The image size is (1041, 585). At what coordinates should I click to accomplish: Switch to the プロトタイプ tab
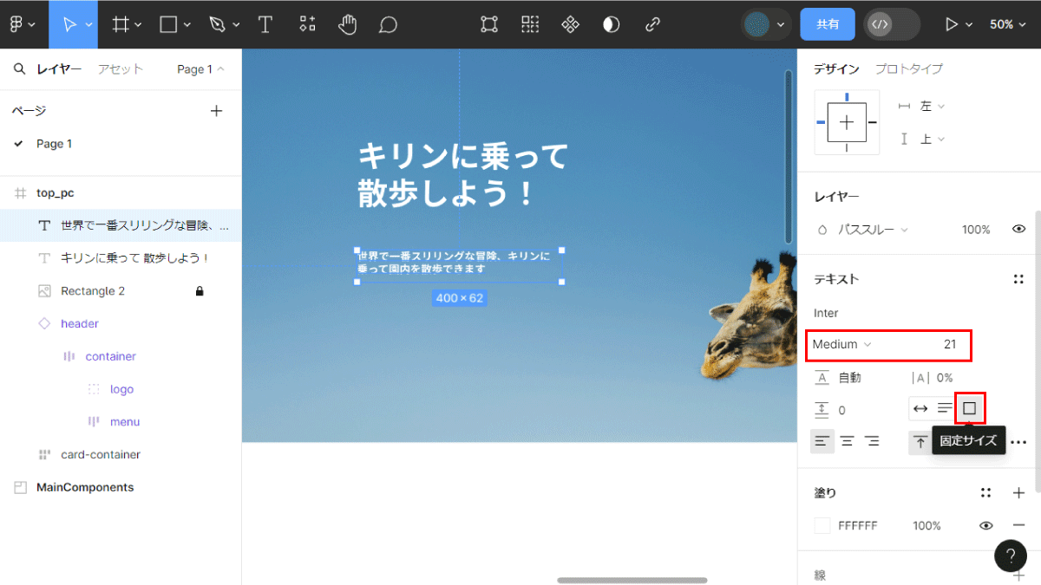coord(908,69)
